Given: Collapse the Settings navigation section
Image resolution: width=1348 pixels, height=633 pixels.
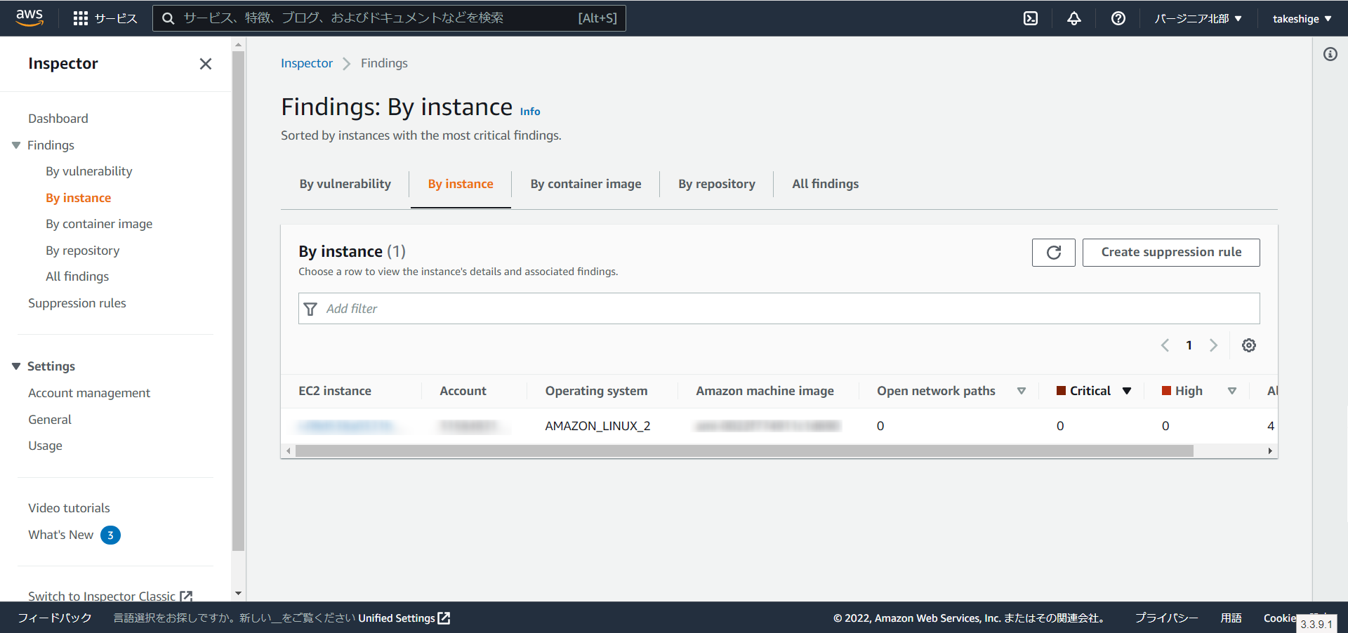Looking at the screenshot, I should 16,366.
